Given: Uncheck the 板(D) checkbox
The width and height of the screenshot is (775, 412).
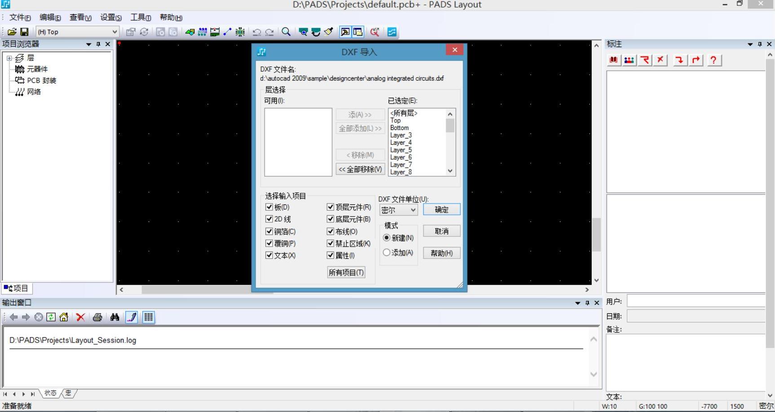Looking at the screenshot, I should coord(269,207).
